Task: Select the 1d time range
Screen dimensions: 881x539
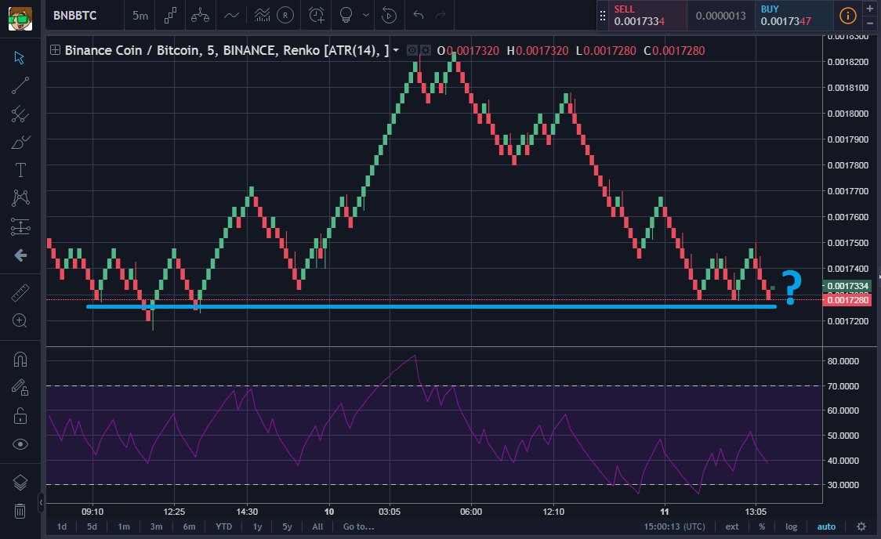Action: [62, 526]
